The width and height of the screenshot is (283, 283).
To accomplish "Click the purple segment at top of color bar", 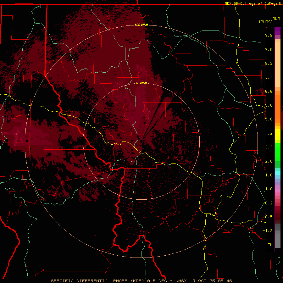I will pyautogui.click(x=278, y=31).
